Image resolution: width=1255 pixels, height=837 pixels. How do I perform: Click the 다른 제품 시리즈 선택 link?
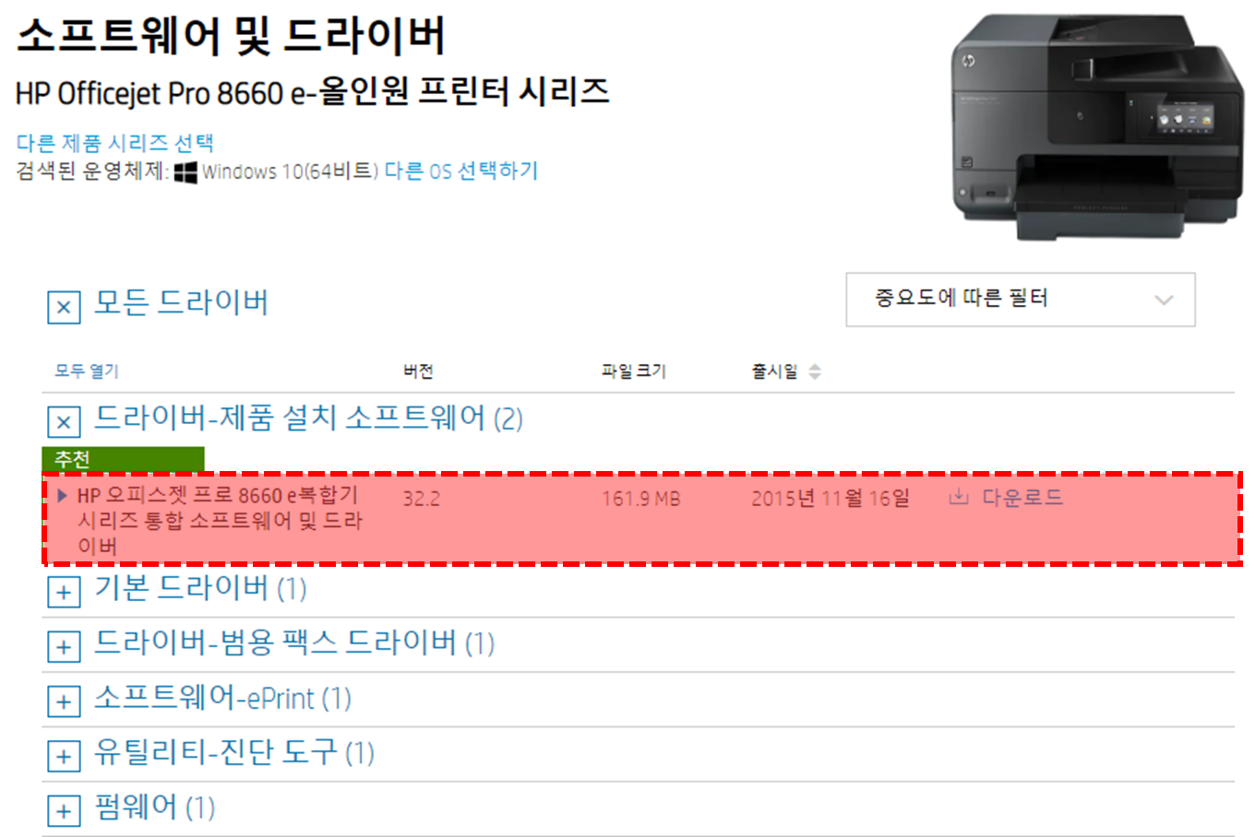click(x=115, y=143)
